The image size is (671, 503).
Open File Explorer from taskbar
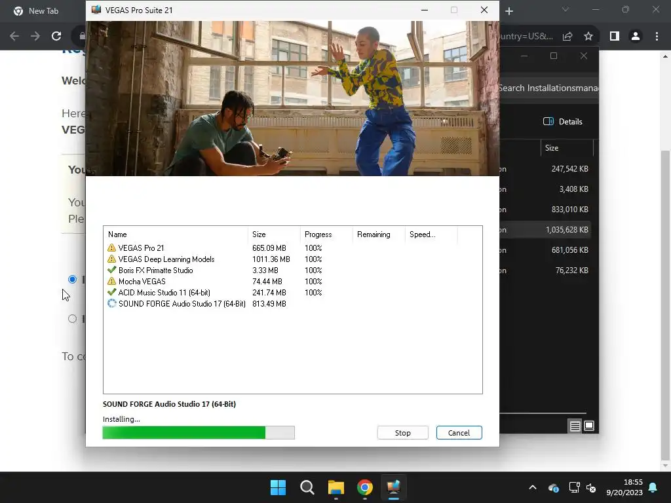coord(336,487)
